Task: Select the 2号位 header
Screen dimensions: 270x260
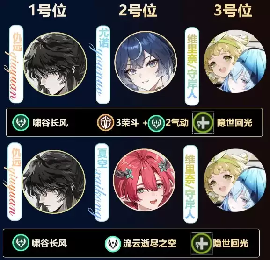Action: [138, 10]
